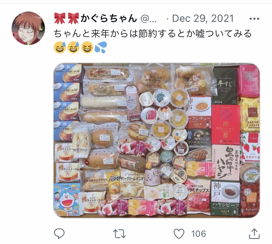Click the tweet text about saving money
The image size is (272, 244).
(153, 33)
